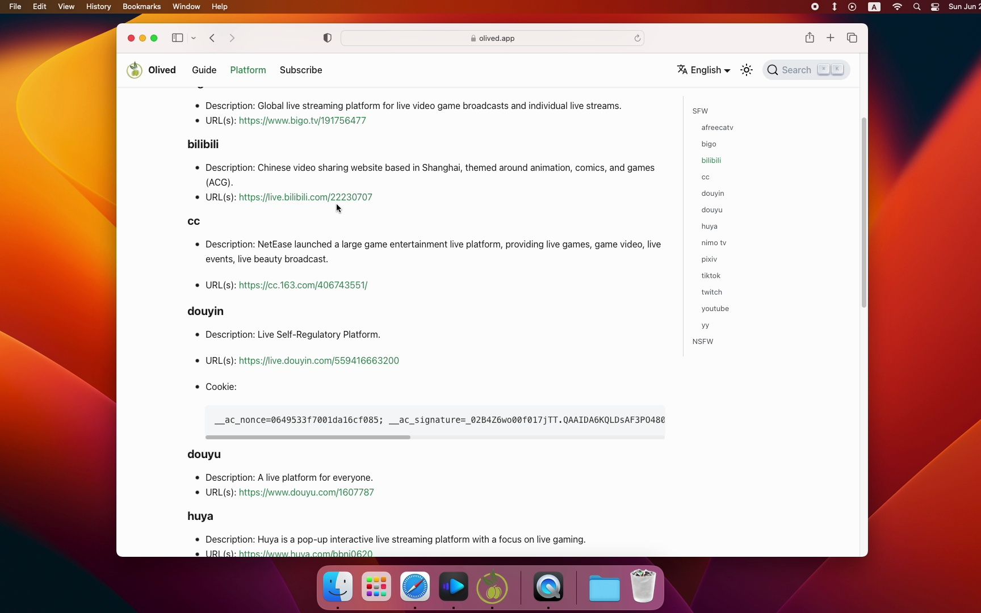This screenshot has width=981, height=613.
Task: Open the Window menu
Action: pos(186,6)
